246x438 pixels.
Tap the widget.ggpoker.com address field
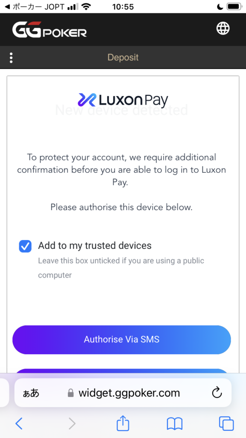(123, 393)
